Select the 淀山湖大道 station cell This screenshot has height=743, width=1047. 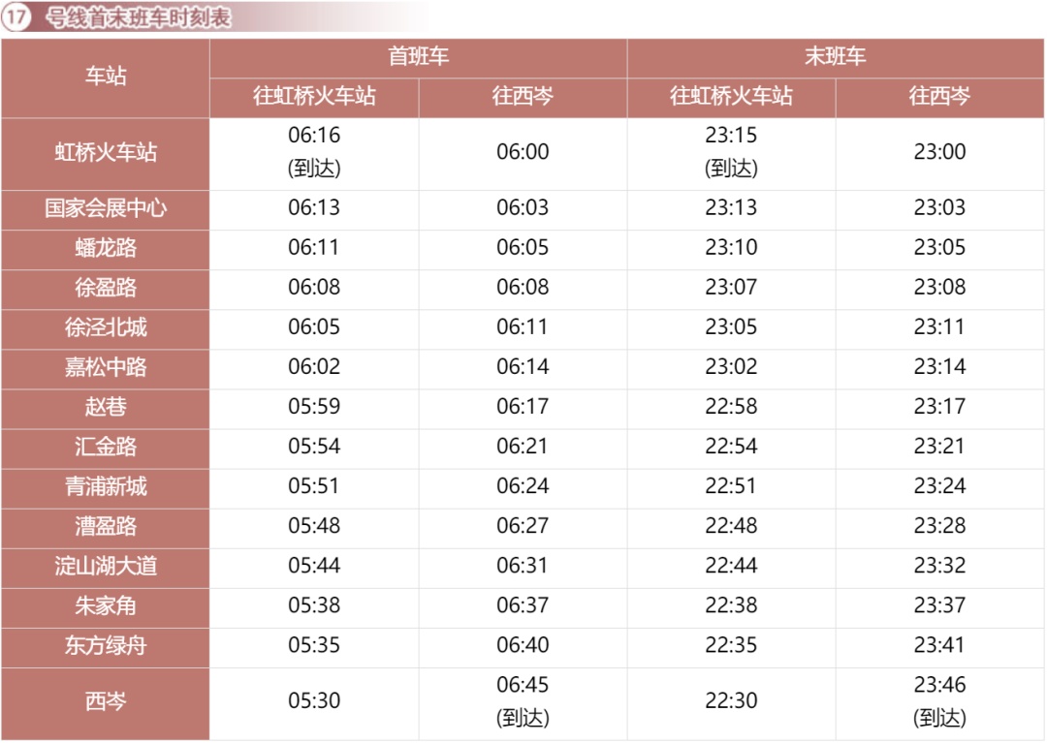tap(106, 566)
